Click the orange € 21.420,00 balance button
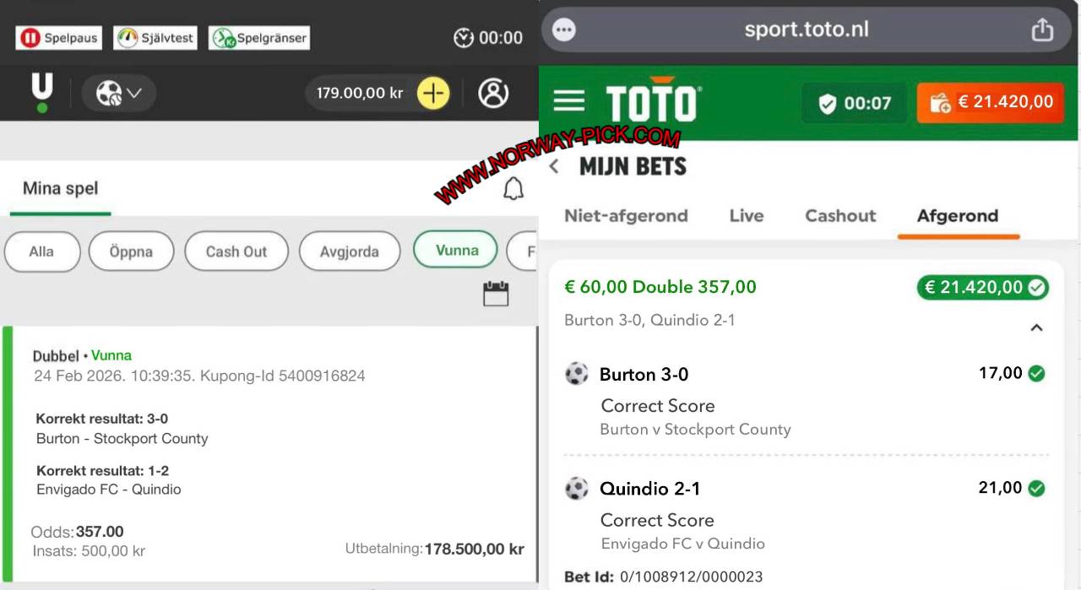This screenshot has height=590, width=1081. pos(991,102)
